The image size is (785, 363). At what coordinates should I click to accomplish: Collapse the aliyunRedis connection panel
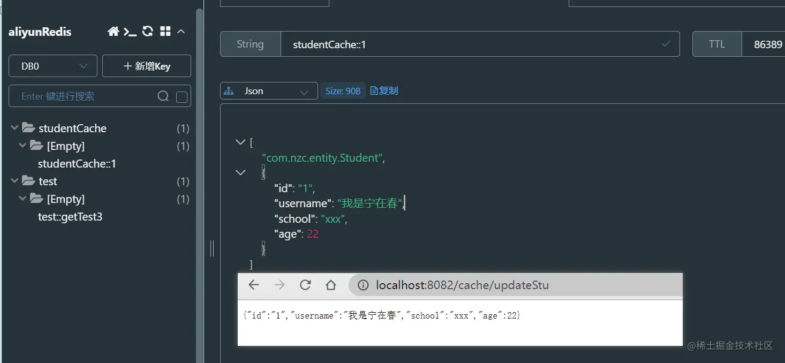(x=181, y=32)
